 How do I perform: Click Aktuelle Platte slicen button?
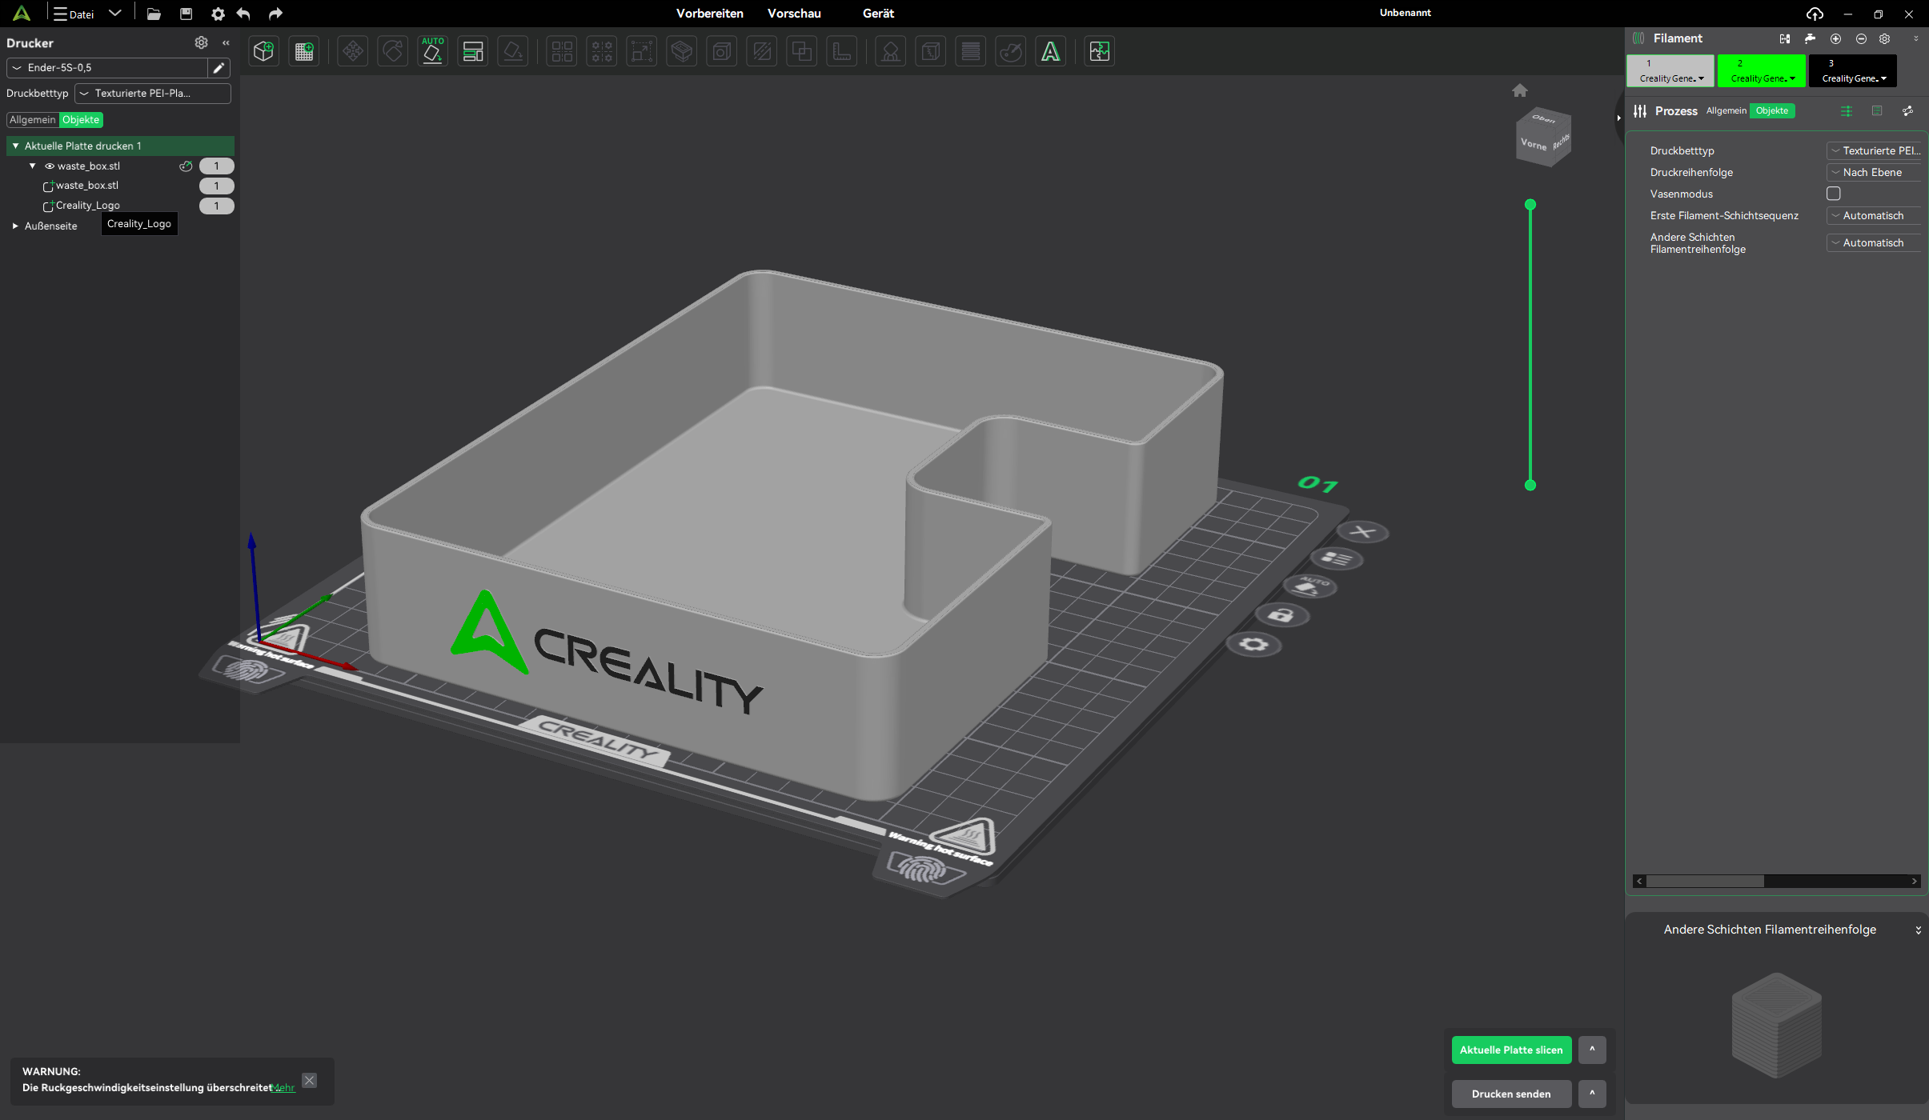point(1511,1050)
